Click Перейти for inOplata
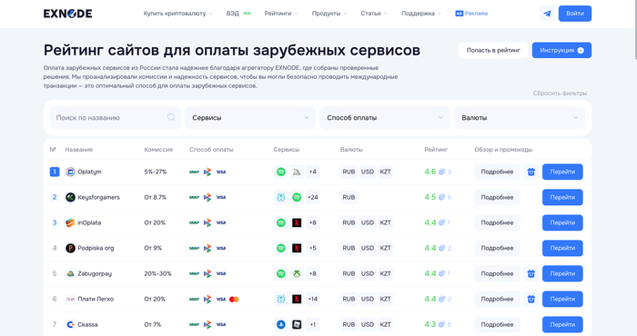This screenshot has width=637, height=336. click(562, 222)
